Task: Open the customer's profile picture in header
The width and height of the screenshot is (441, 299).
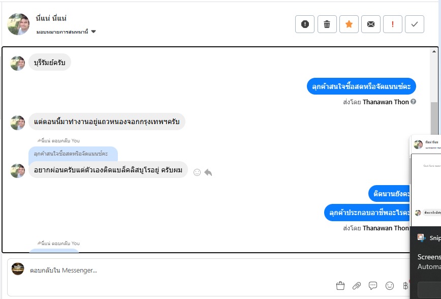Action: (18, 24)
